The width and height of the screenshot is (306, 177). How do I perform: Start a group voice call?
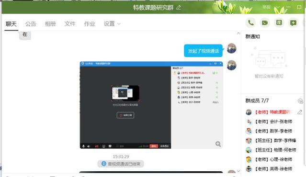pyautogui.click(x=251, y=23)
